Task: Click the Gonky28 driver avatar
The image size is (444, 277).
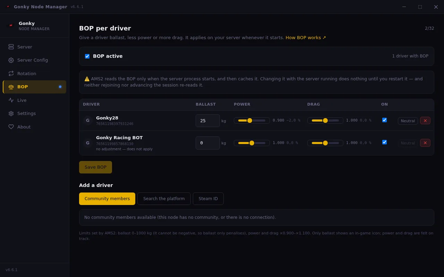Action: pyautogui.click(x=88, y=120)
